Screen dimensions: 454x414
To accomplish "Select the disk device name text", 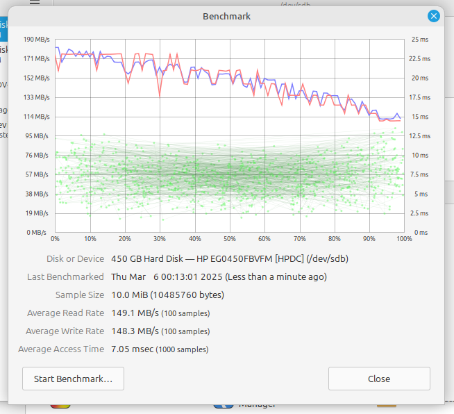I will tap(230, 259).
